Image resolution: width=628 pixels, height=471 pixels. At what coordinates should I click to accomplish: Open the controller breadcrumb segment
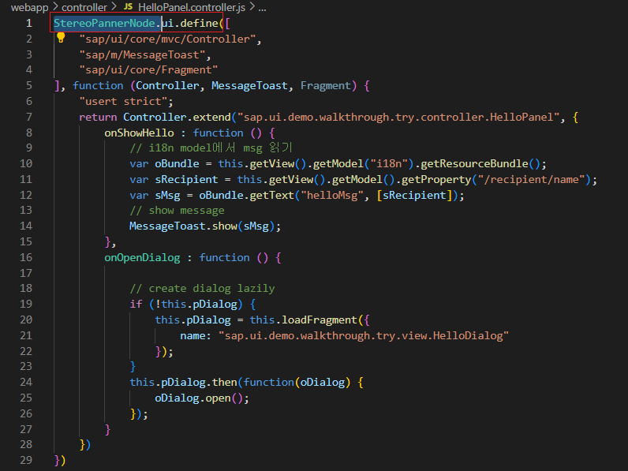tap(84, 7)
